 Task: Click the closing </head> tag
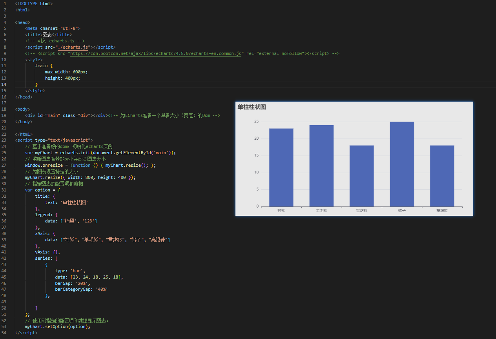[24, 97]
